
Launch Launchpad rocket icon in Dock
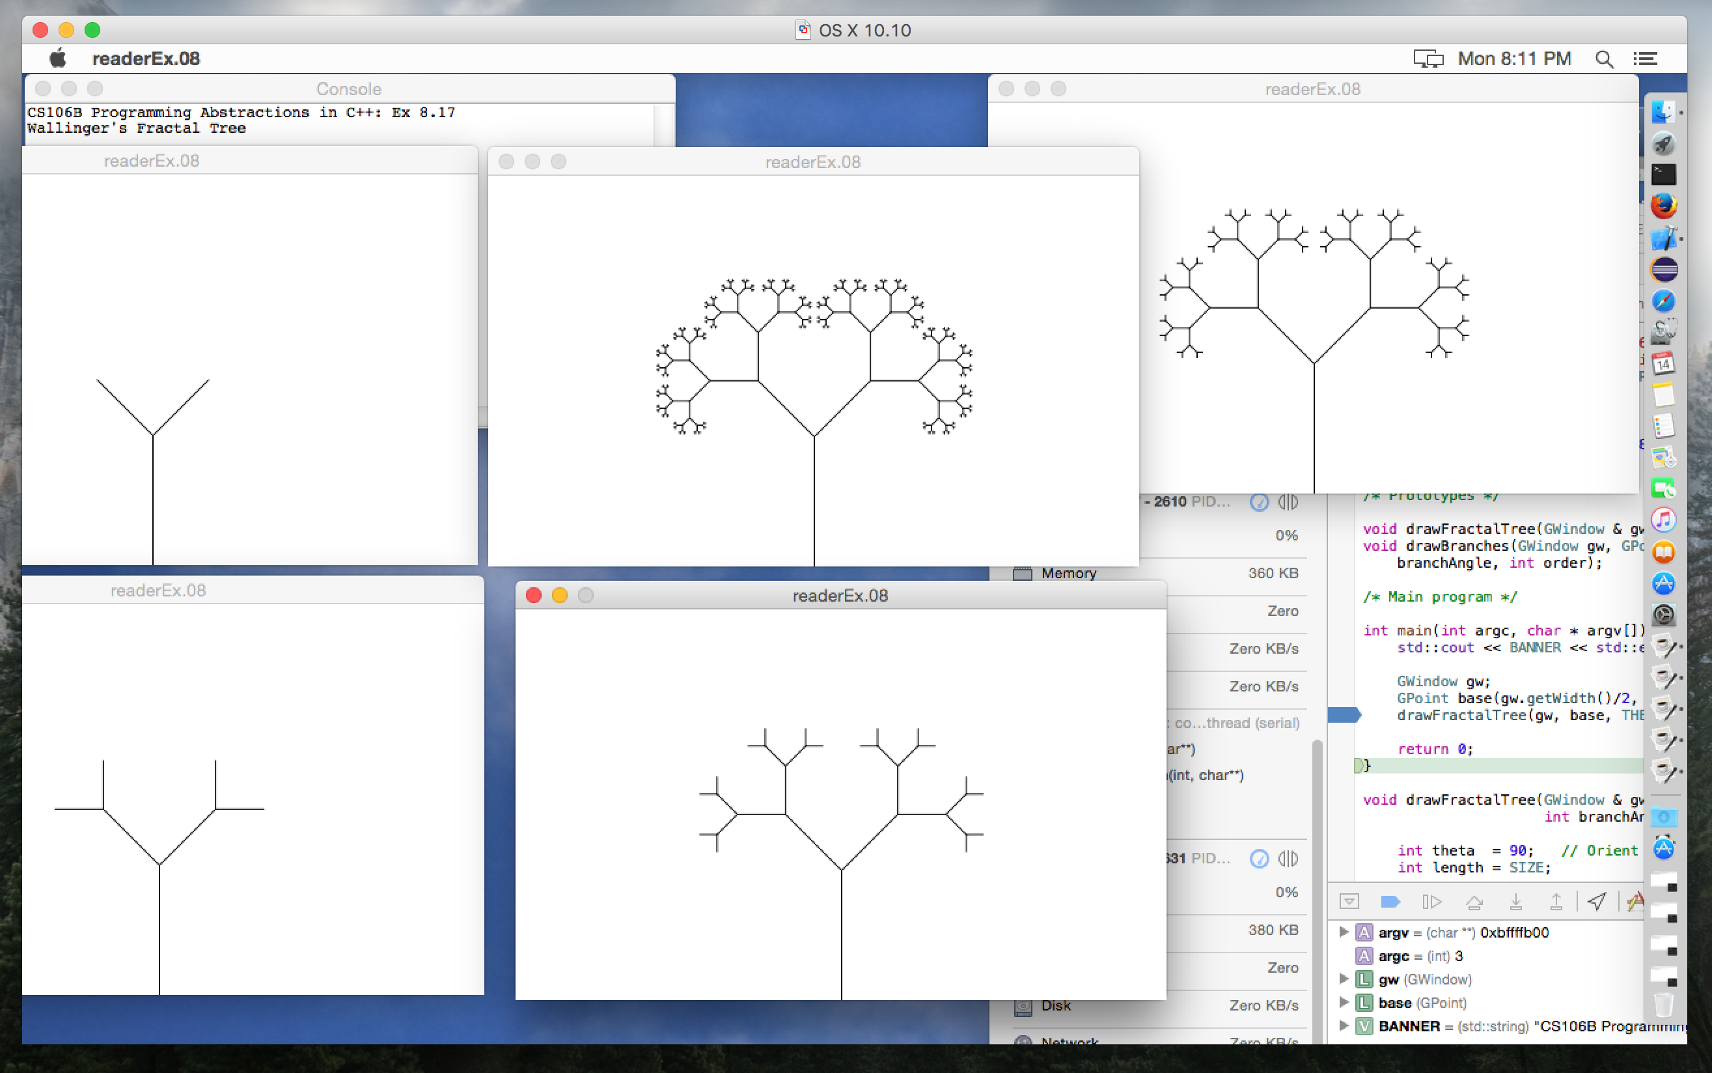coord(1664,143)
